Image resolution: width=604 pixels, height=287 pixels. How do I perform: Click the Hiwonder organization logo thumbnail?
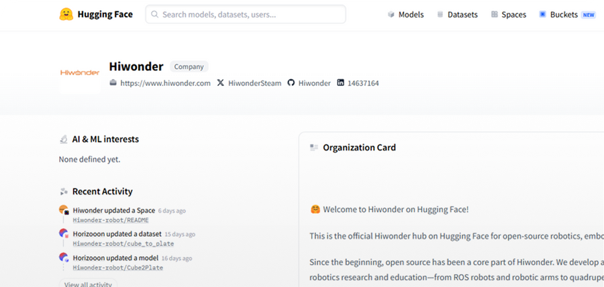(x=80, y=73)
